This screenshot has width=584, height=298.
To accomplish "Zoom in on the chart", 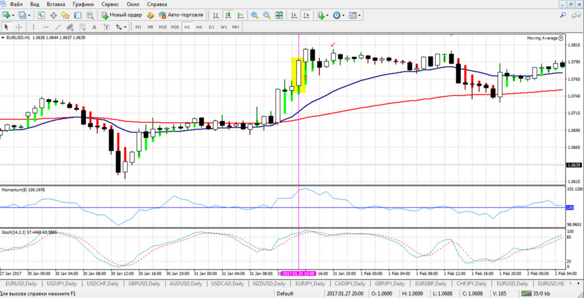I will (255, 15).
